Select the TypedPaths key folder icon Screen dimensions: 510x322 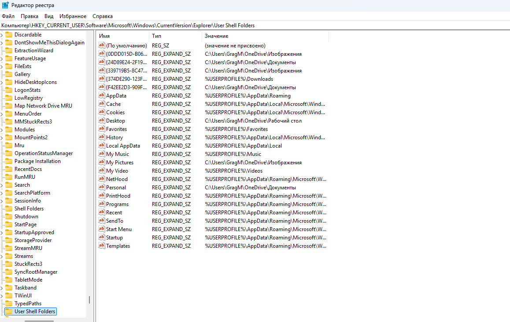9,304
